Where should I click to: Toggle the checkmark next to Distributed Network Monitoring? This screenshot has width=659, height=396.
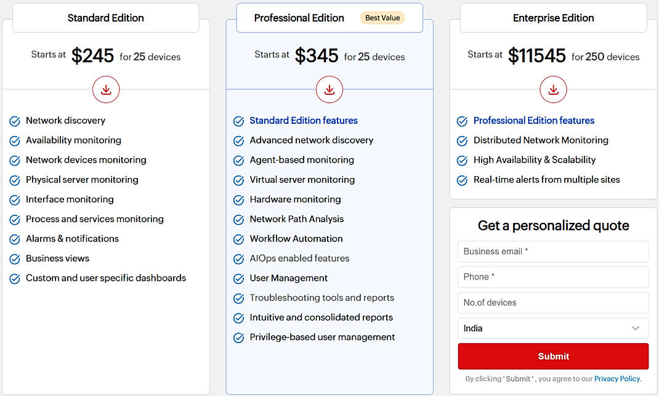tap(462, 140)
